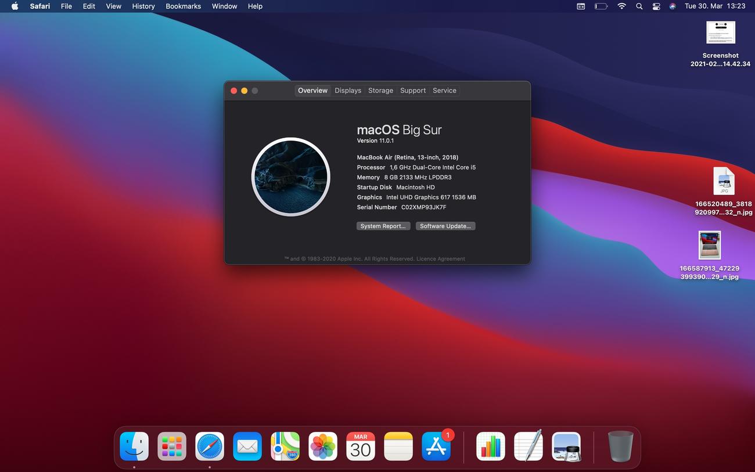Screen dimensions: 755x472
Task: Click the Processor 1,6 GHz line
Action: (x=416, y=167)
